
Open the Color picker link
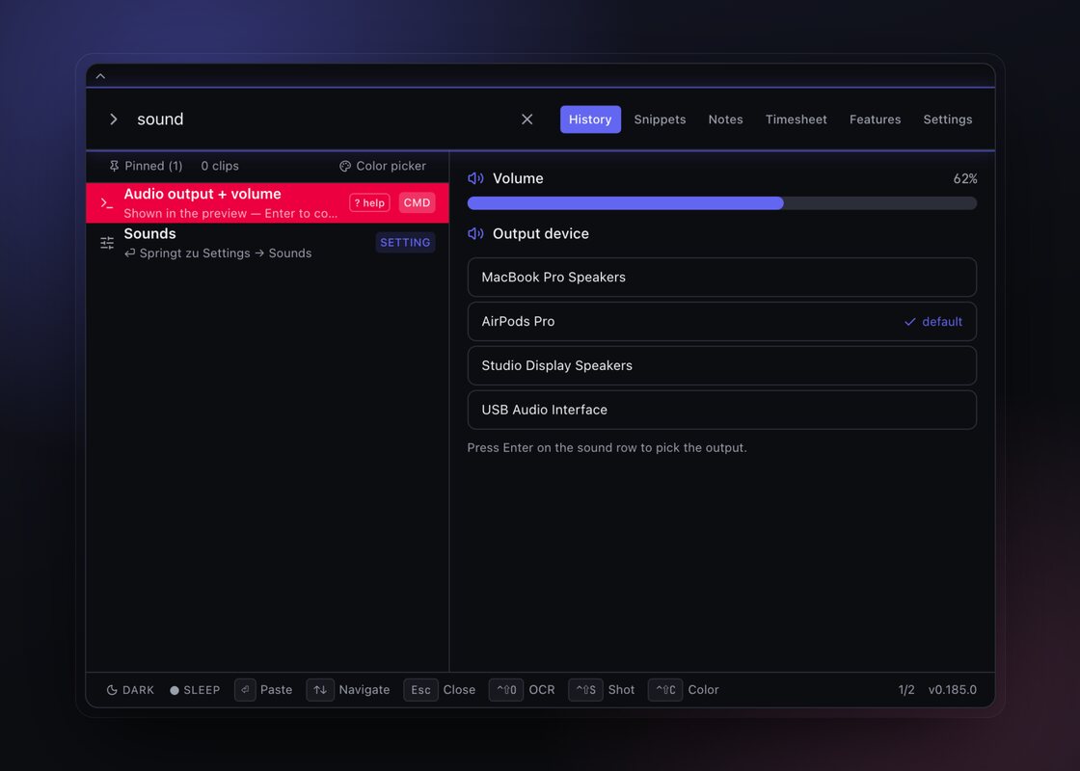pyautogui.click(x=382, y=166)
